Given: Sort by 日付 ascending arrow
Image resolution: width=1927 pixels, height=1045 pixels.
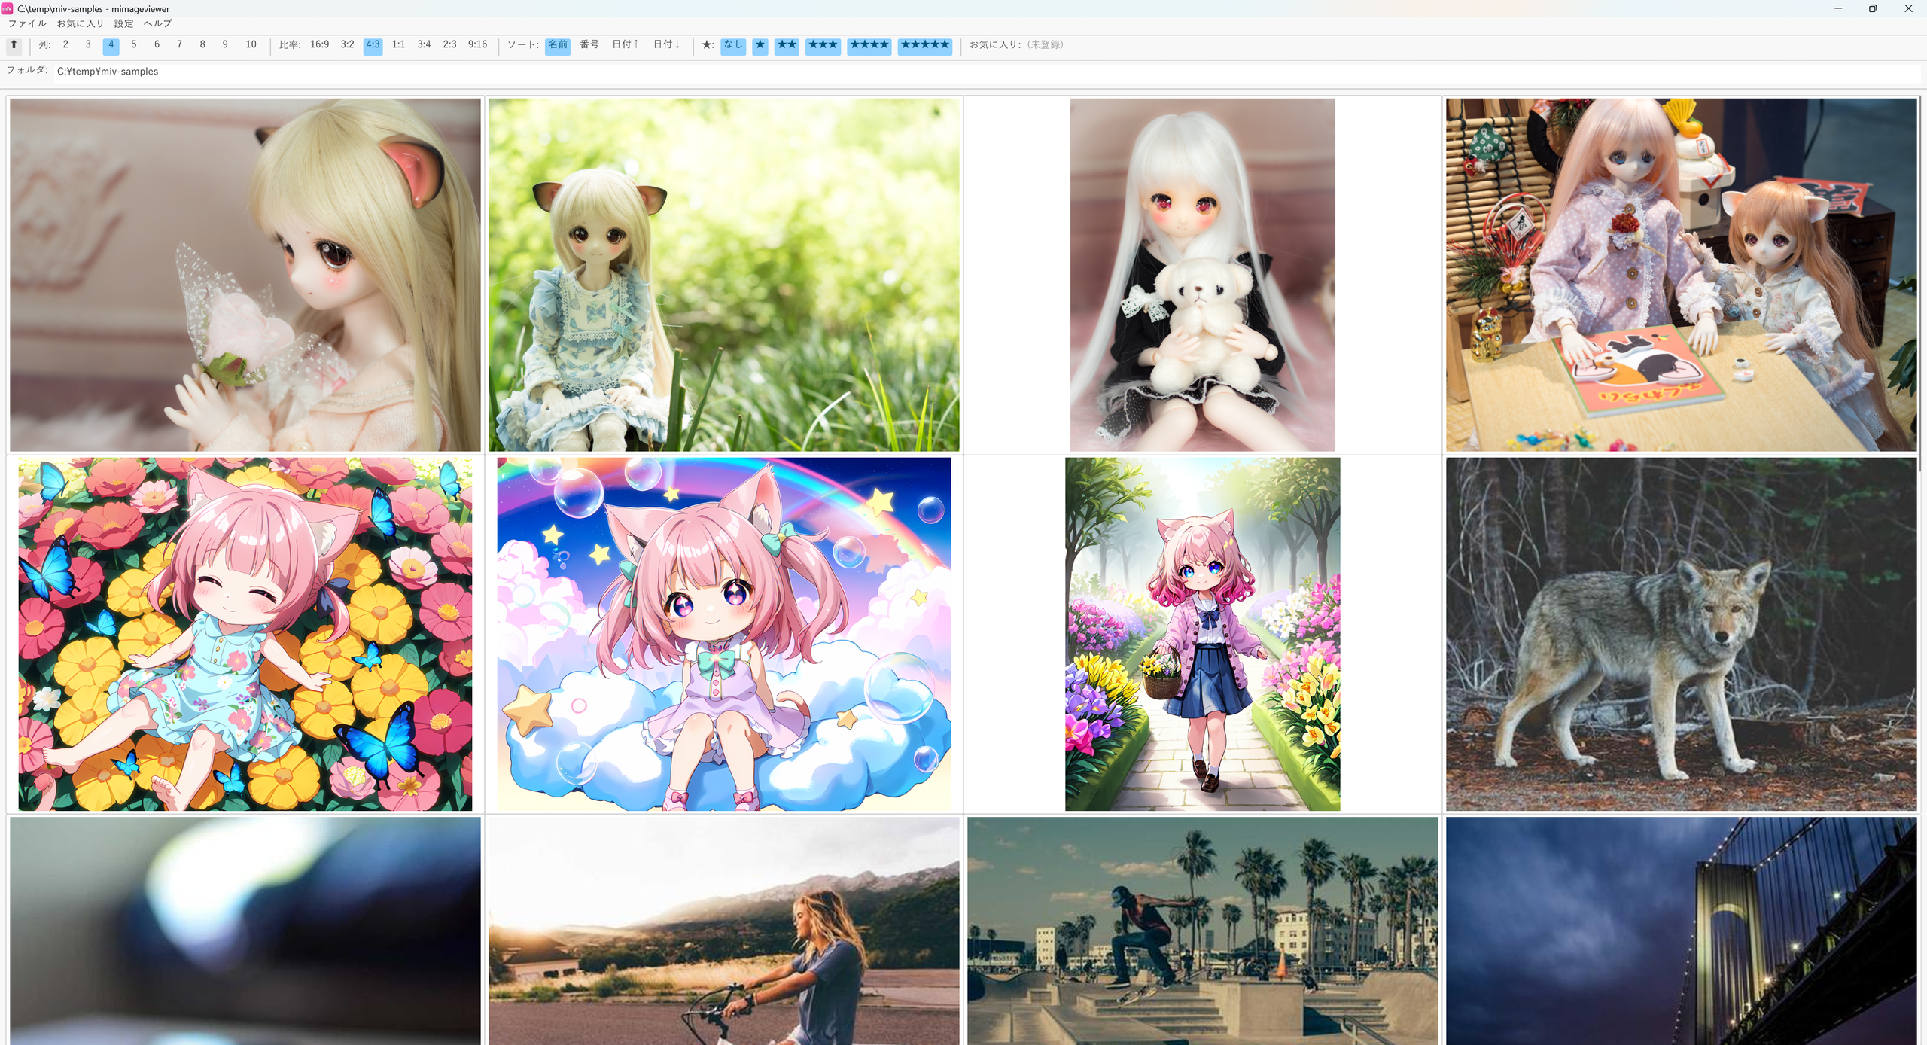Looking at the screenshot, I should 625,45.
